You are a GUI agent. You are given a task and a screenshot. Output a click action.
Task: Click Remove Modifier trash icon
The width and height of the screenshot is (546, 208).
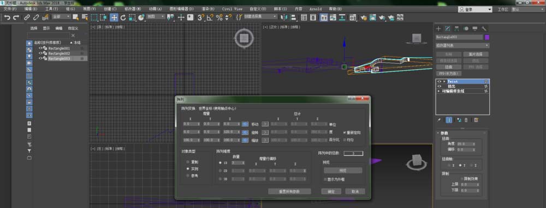click(x=466, y=120)
